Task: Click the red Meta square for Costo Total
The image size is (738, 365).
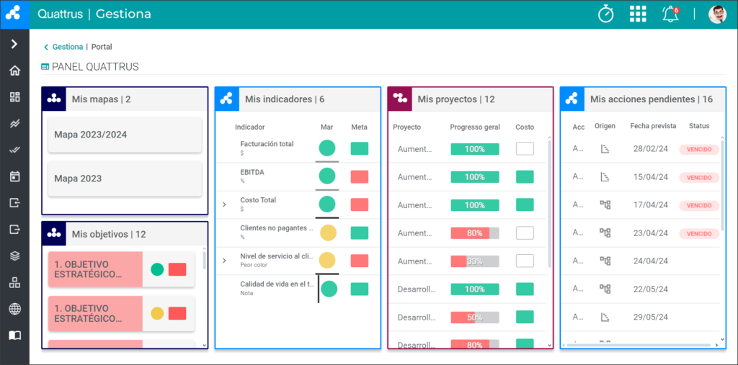Action: coord(360,204)
